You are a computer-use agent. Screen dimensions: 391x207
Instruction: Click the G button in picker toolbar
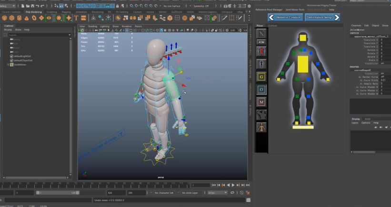(x=261, y=76)
